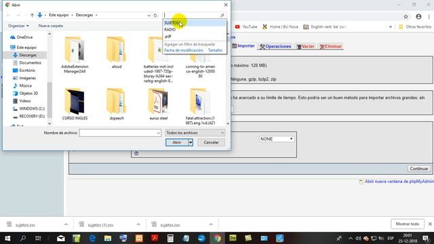Select the CURSO INGLES folder

[x=75, y=104]
